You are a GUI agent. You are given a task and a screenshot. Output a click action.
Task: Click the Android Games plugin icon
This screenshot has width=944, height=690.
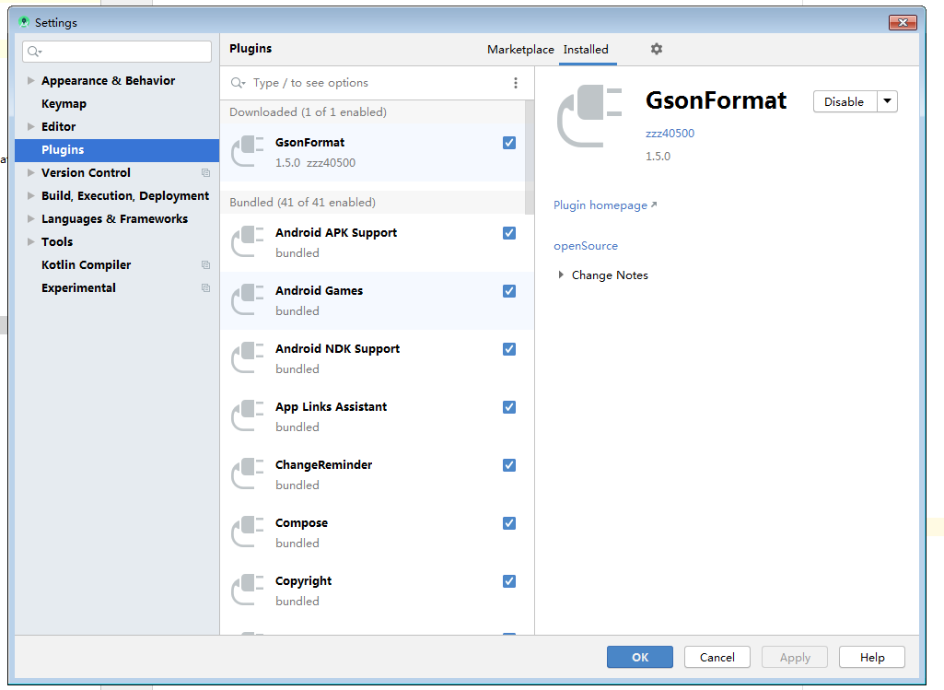[x=248, y=299]
